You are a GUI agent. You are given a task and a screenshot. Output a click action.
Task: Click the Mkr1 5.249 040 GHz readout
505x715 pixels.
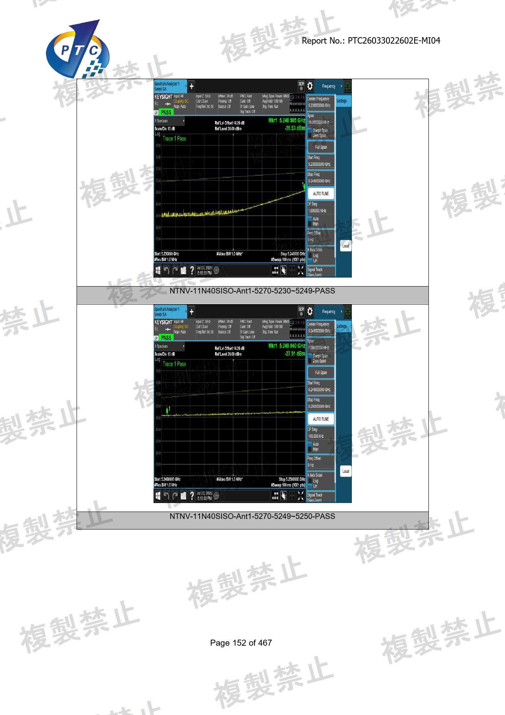[287, 346]
